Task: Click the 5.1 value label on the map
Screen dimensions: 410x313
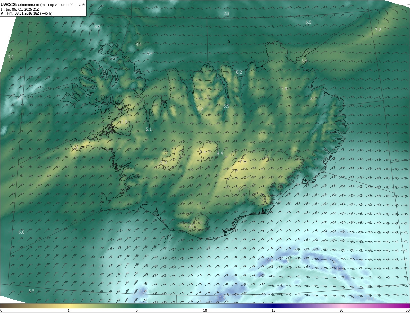Action: point(149,129)
